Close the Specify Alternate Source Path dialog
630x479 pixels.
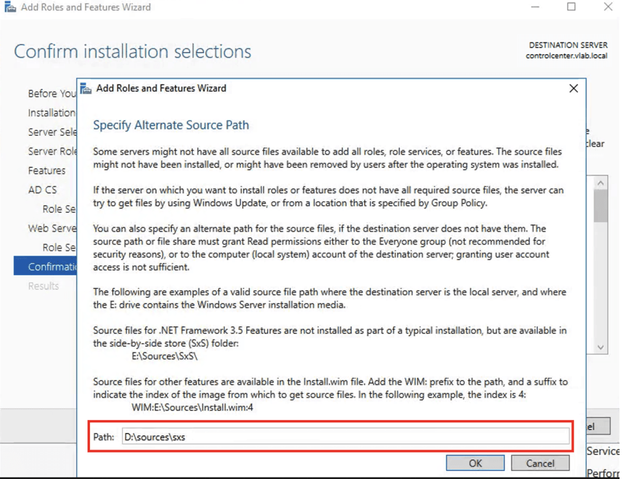tap(573, 89)
